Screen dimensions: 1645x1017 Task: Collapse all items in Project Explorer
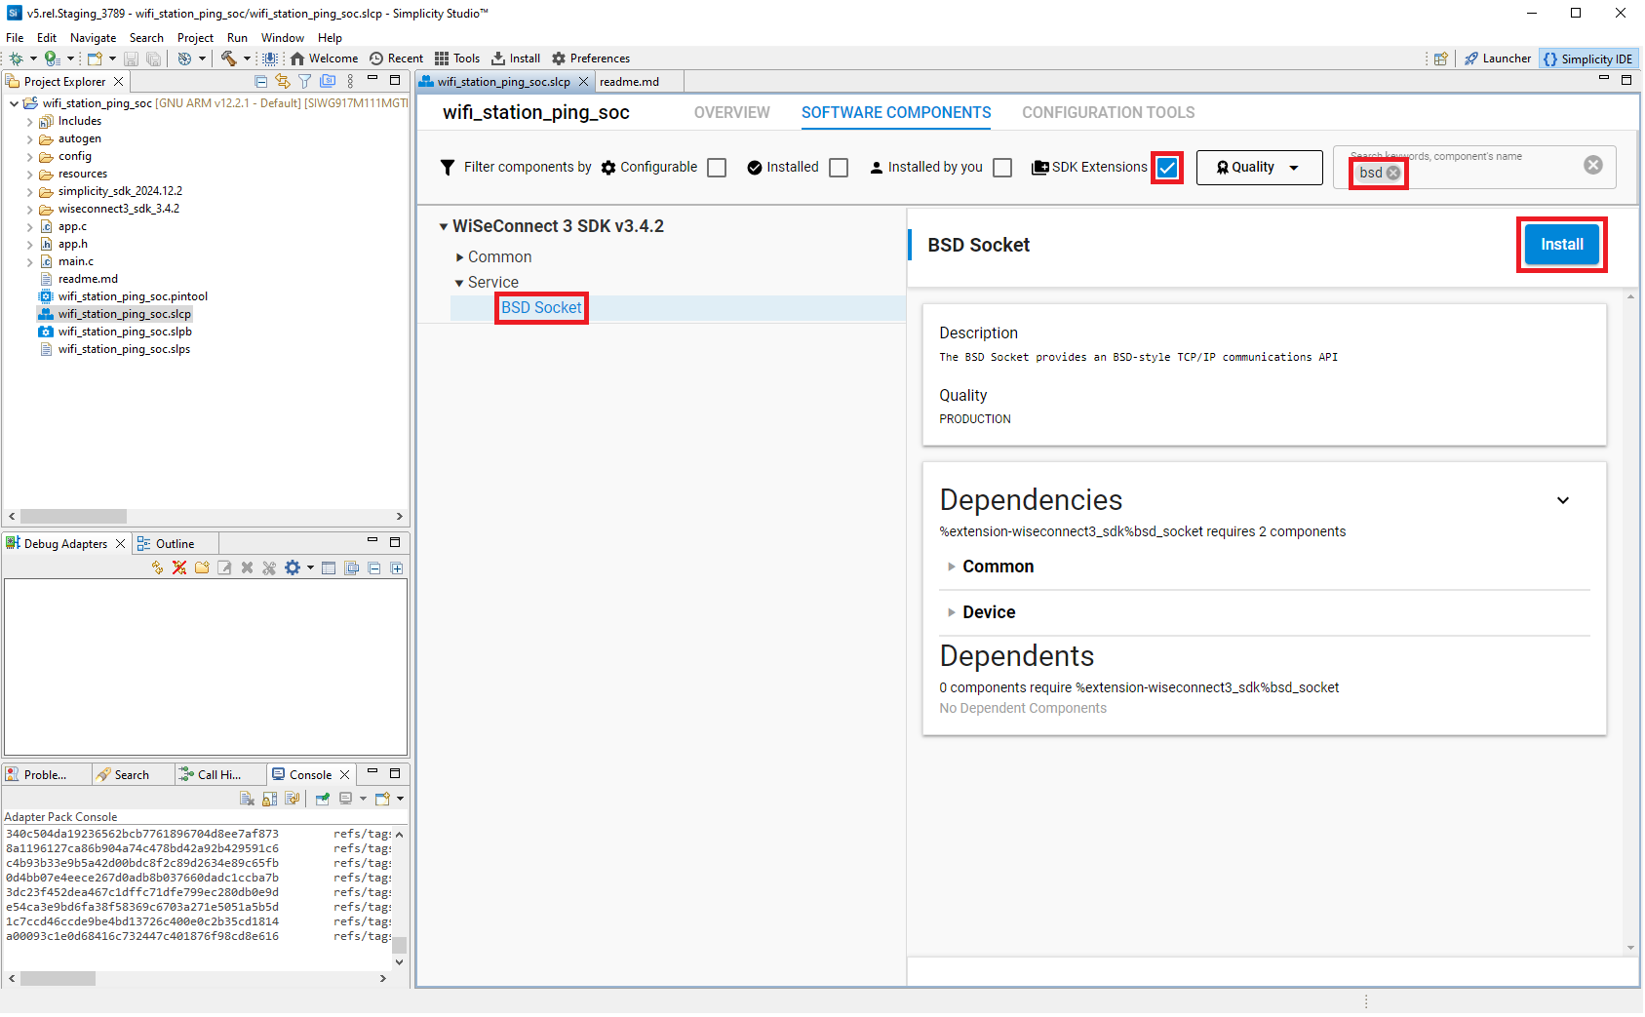(260, 82)
